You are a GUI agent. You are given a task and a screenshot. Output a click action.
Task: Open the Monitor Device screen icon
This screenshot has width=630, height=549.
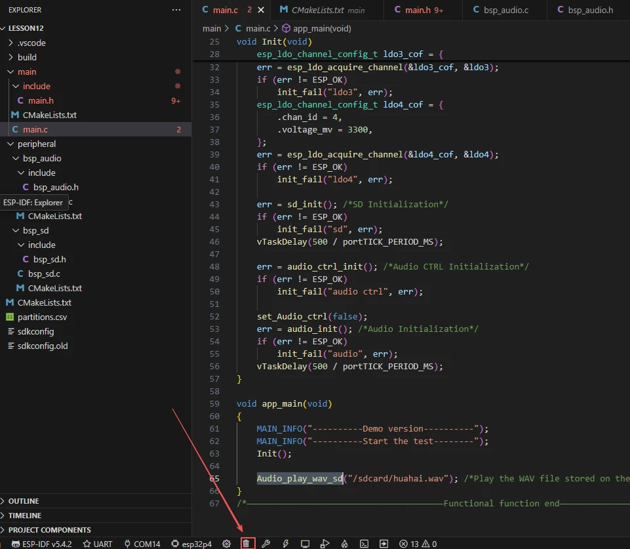305,544
